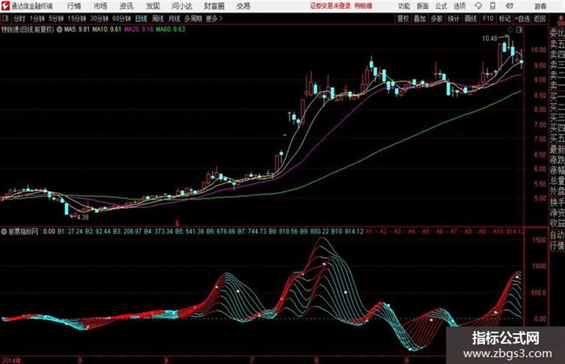Click the 10.00 price axis label

(x=537, y=50)
